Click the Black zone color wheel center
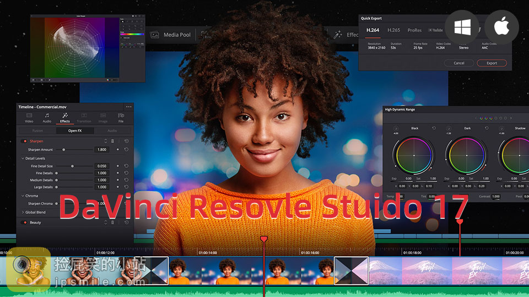The width and height of the screenshot is (529, 297). [x=414, y=156]
